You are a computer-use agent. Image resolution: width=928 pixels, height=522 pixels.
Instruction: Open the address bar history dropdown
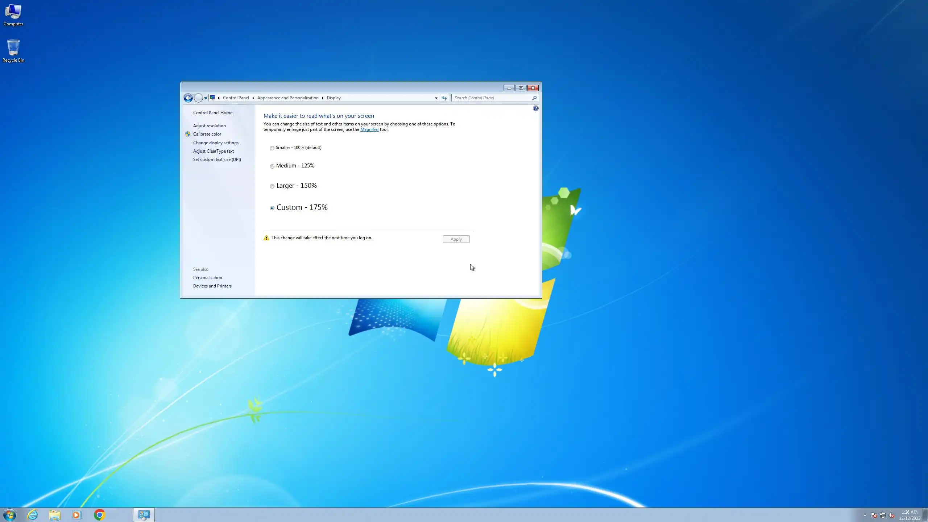(436, 98)
